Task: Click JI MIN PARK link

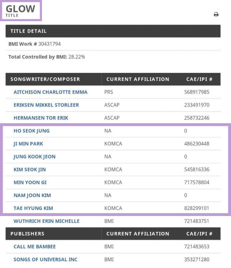Action: point(28,144)
